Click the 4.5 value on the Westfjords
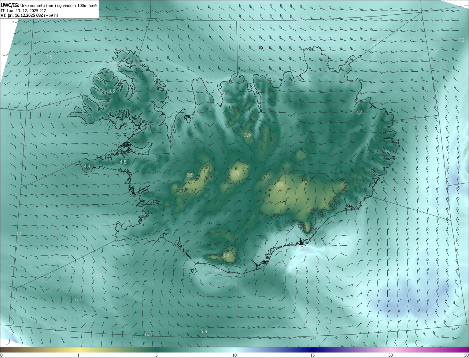 pos(112,91)
